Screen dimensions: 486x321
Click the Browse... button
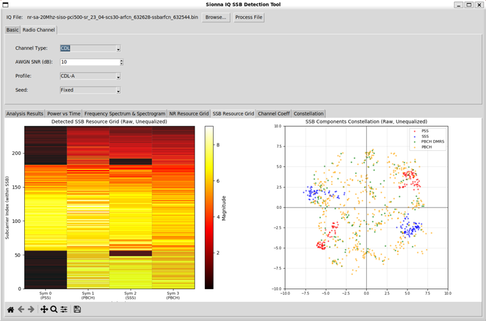(216, 17)
